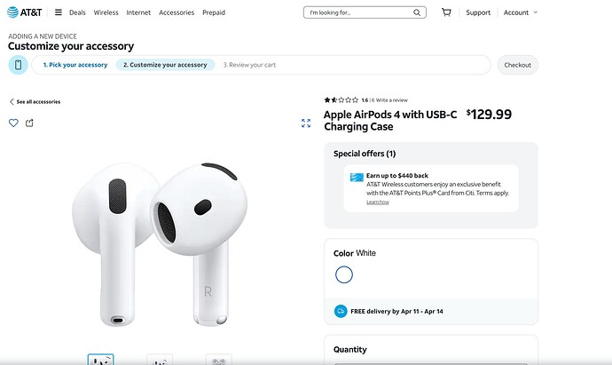Expand product image to fullscreen

pos(306,123)
